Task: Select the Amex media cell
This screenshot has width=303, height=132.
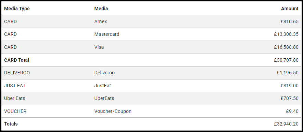Action: 100,21
